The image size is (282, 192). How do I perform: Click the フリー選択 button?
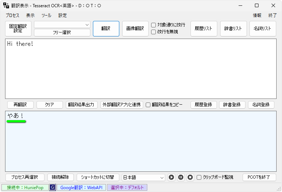point(62,32)
